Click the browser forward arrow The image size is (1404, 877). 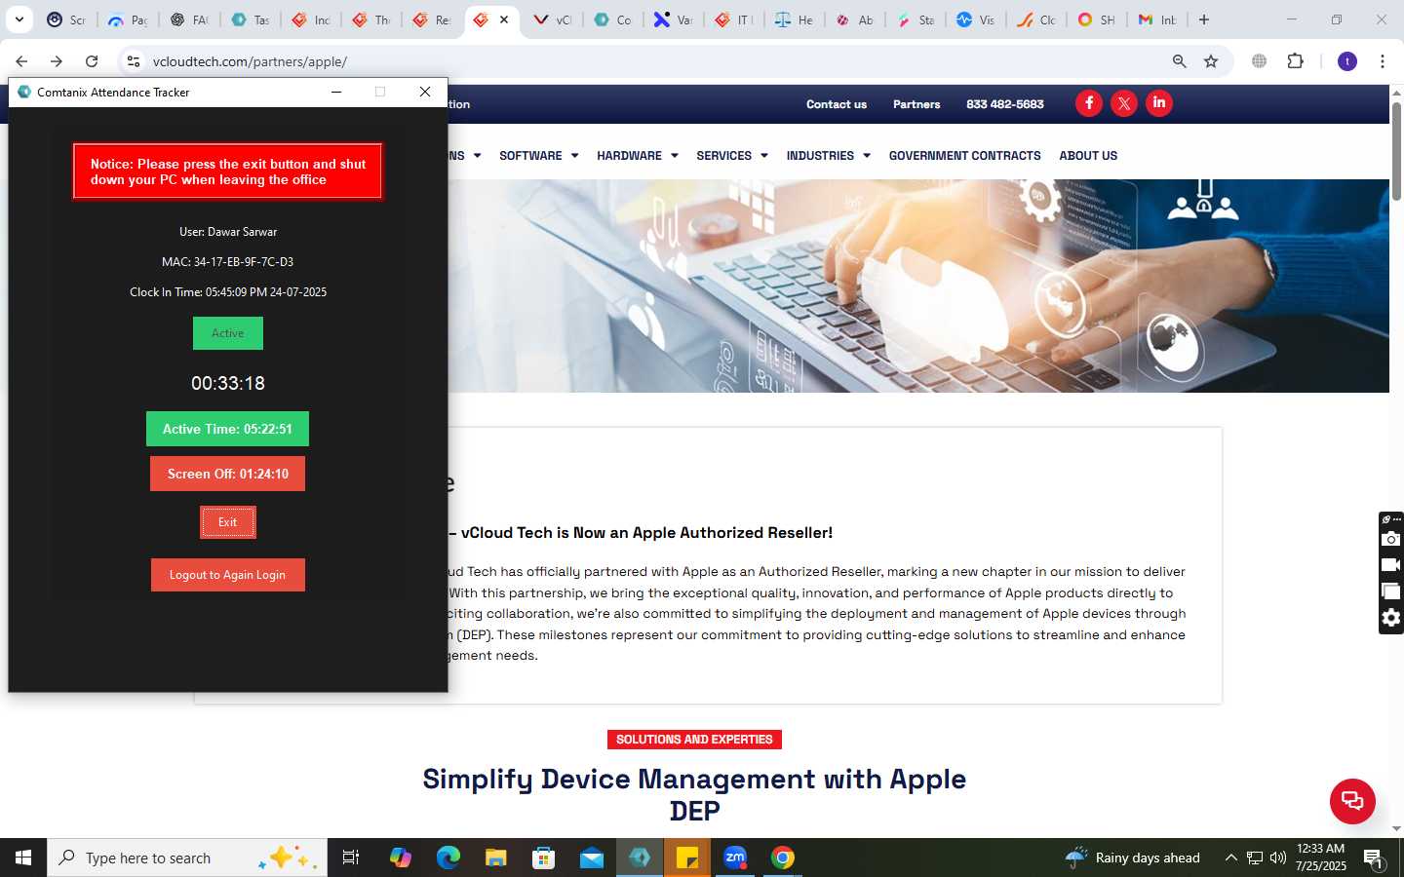point(57,61)
